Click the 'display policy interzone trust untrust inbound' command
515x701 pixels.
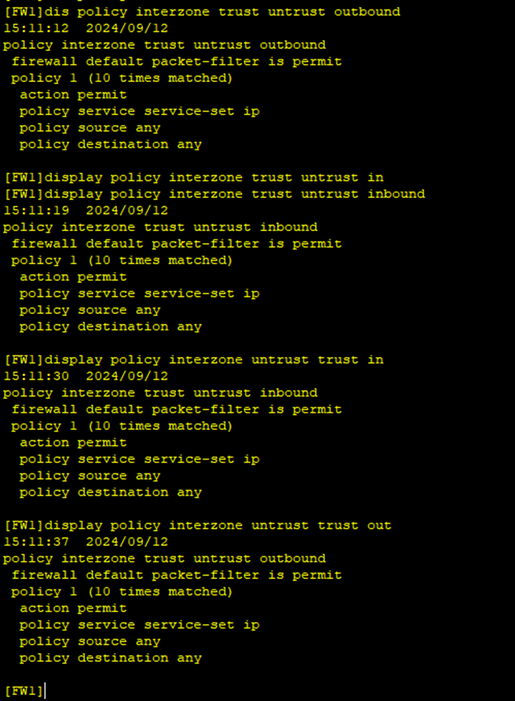pos(214,194)
